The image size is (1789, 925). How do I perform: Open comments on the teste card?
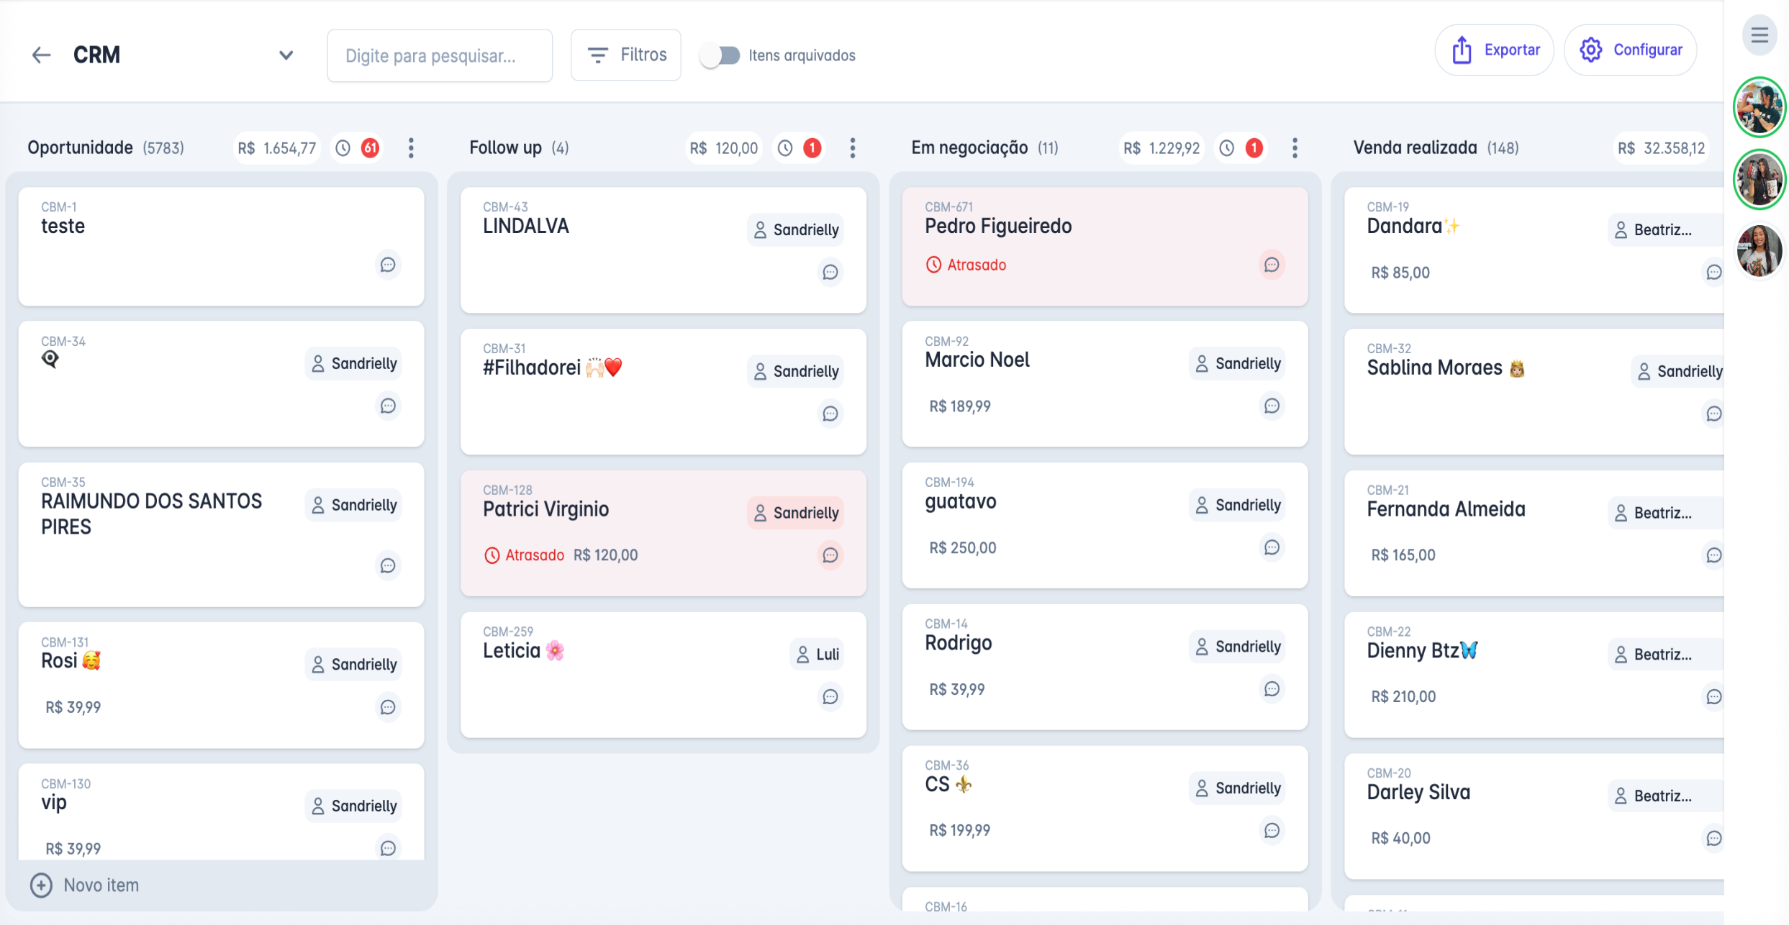tap(388, 265)
